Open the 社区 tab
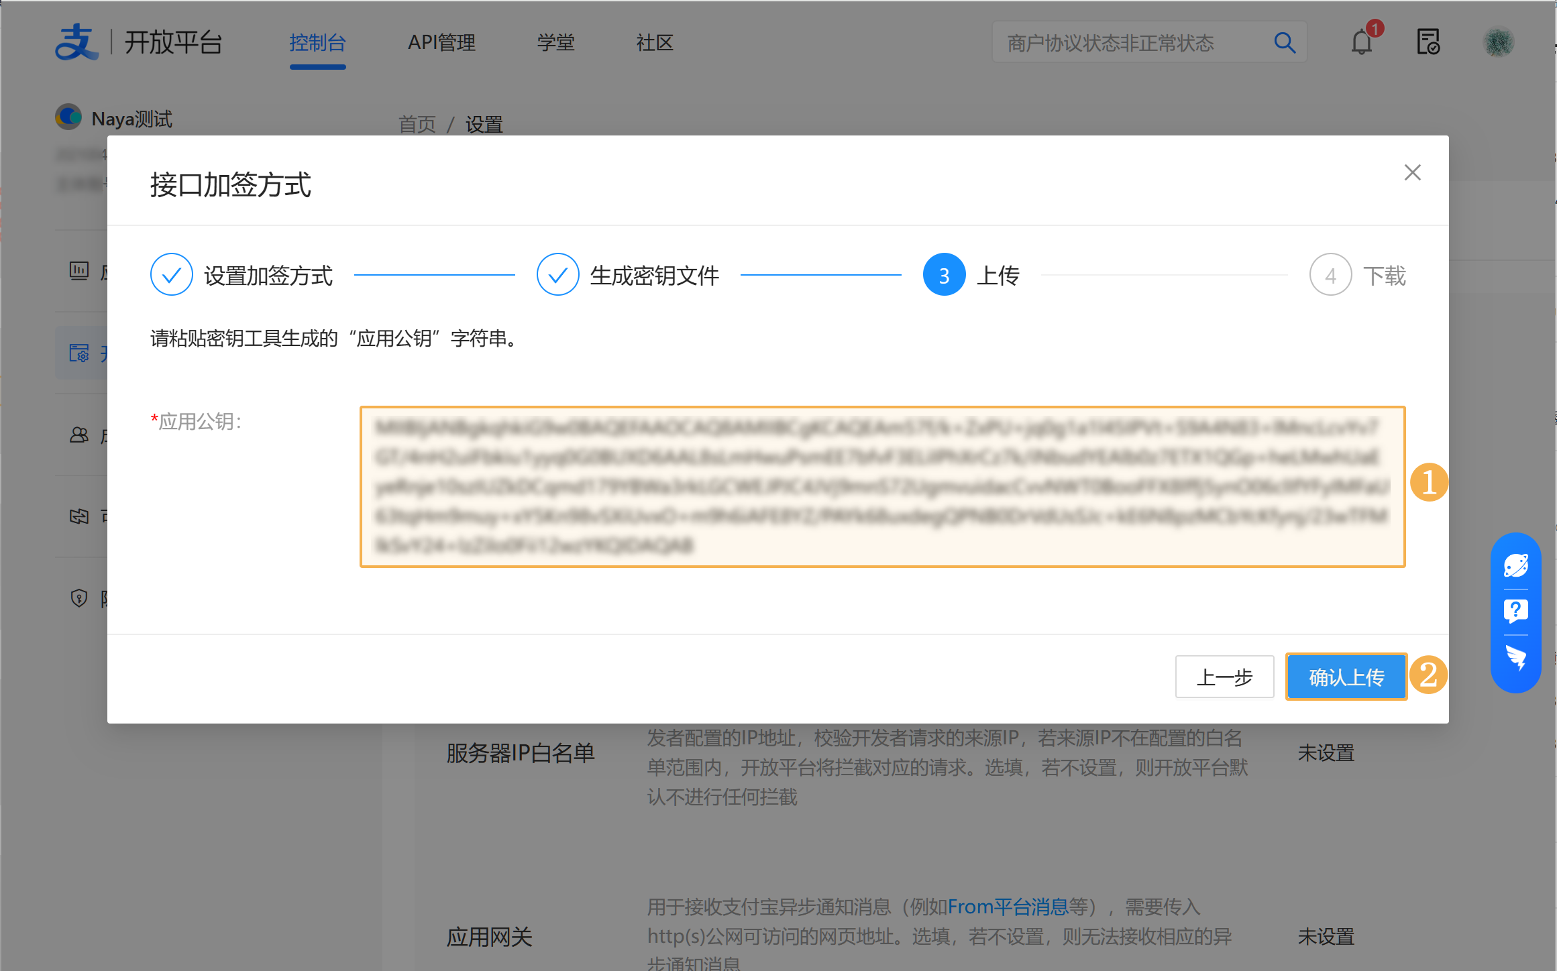Viewport: 1557px width, 971px height. coord(654,43)
